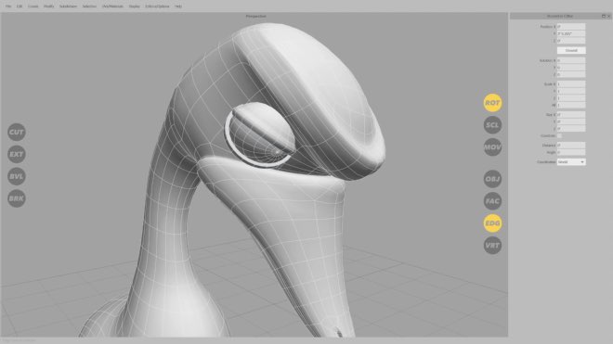Switch to FAC face selection mode

[x=492, y=201]
